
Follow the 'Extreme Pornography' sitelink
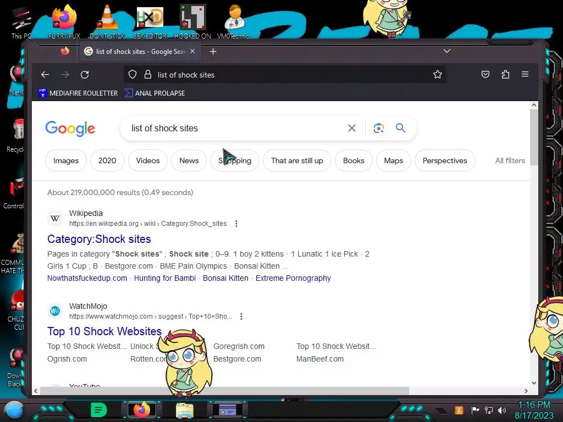(x=294, y=278)
